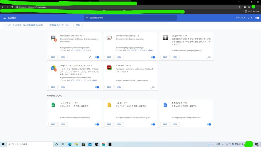The image size is (261, 147).
Task: Launch Microsoft Edge from the taskbar
Action: (x=70, y=144)
